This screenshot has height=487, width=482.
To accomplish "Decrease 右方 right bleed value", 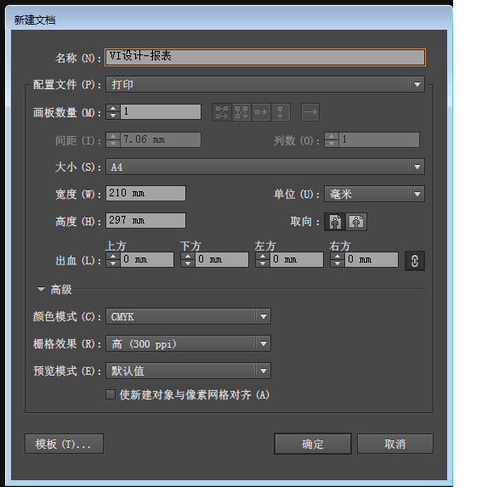I will [x=337, y=263].
